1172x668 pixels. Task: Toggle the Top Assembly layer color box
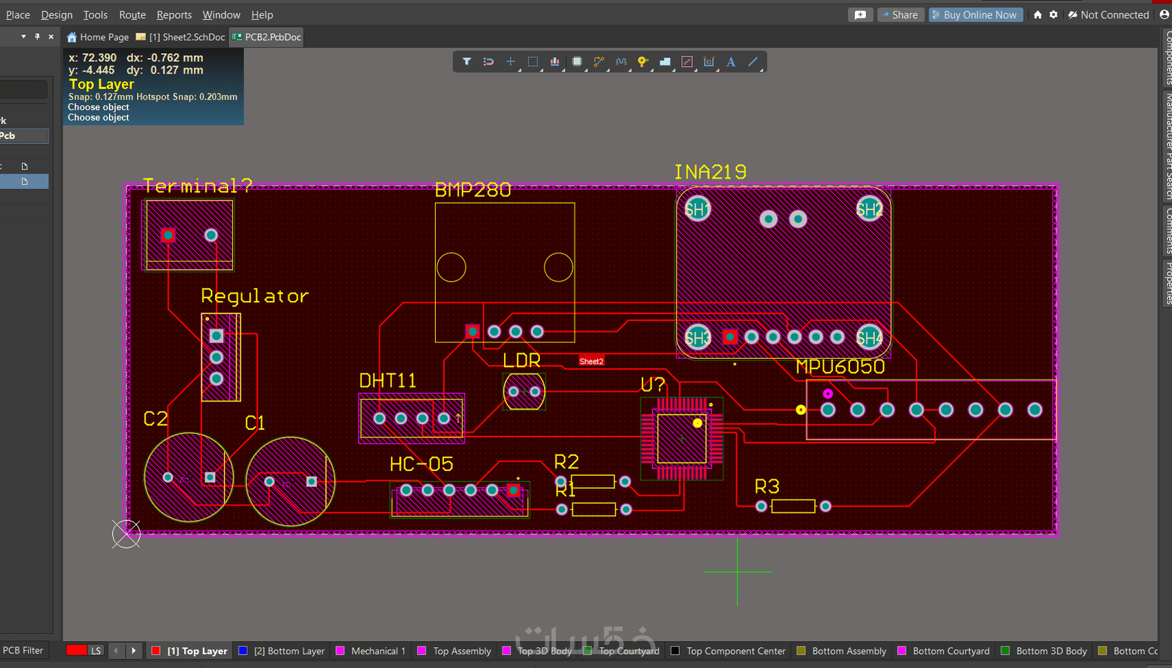click(x=422, y=651)
